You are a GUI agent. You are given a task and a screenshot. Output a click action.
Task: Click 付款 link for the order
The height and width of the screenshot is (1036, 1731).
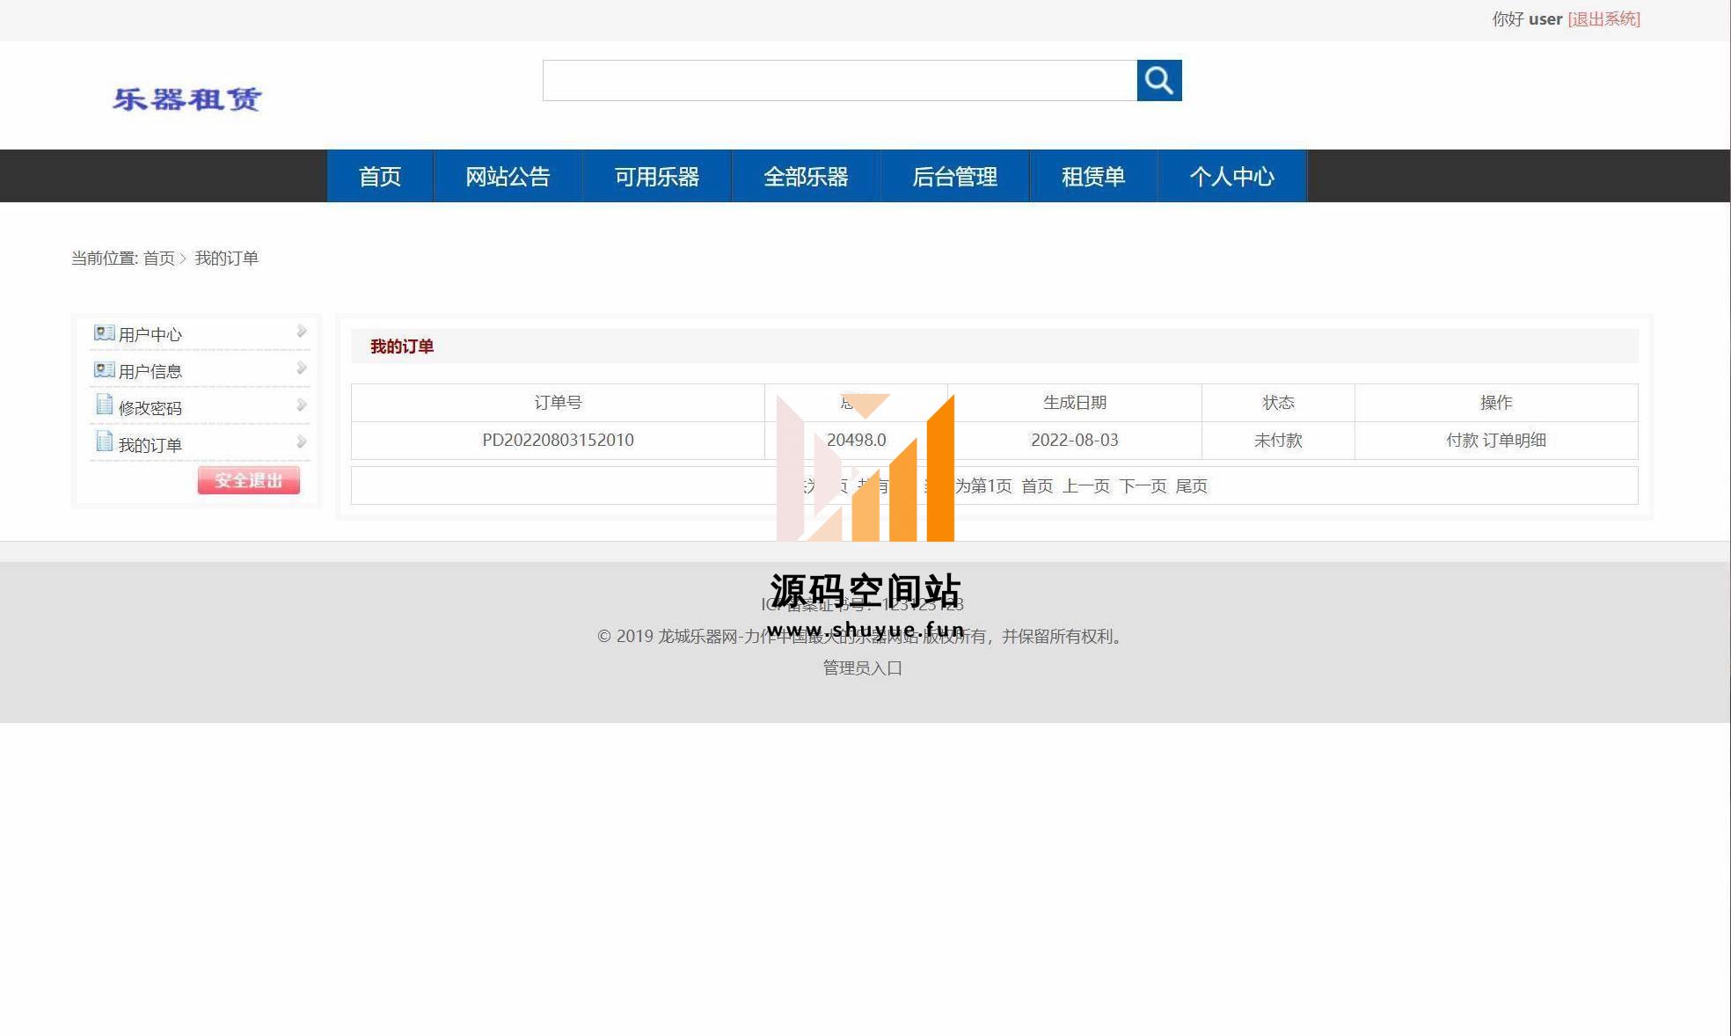(x=1462, y=440)
